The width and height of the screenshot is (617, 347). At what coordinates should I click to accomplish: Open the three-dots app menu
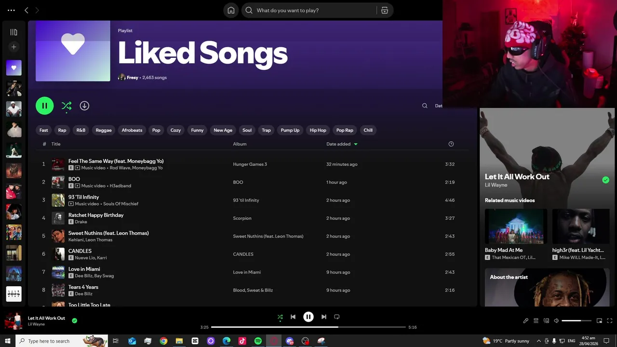(11, 10)
